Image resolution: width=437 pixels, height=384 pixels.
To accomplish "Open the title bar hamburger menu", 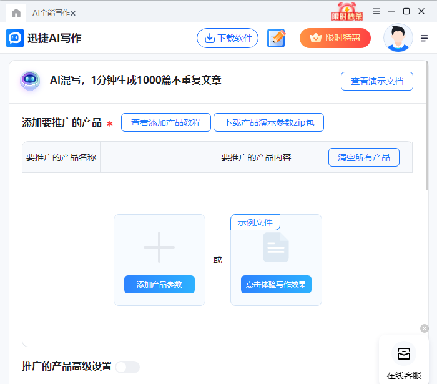I will [x=376, y=11].
